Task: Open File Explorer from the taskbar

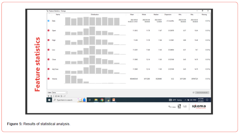Action: pos(96,100)
